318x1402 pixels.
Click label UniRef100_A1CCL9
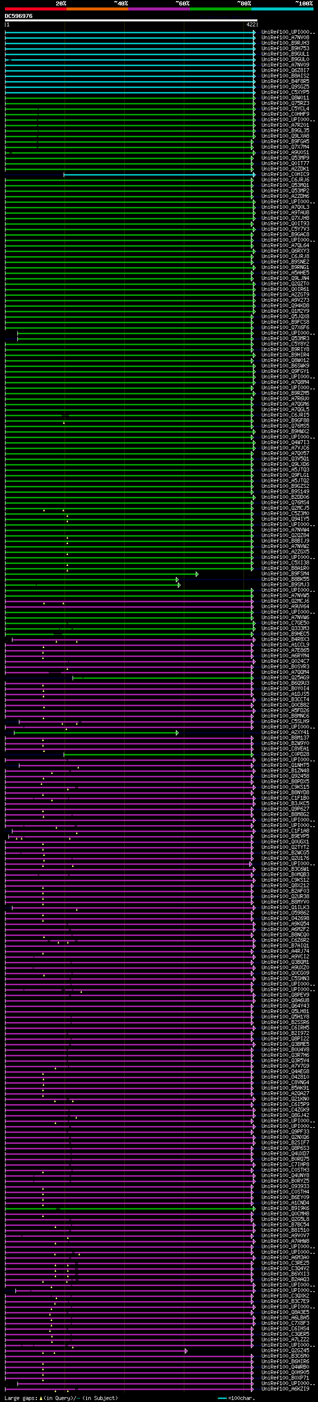(x=285, y=645)
